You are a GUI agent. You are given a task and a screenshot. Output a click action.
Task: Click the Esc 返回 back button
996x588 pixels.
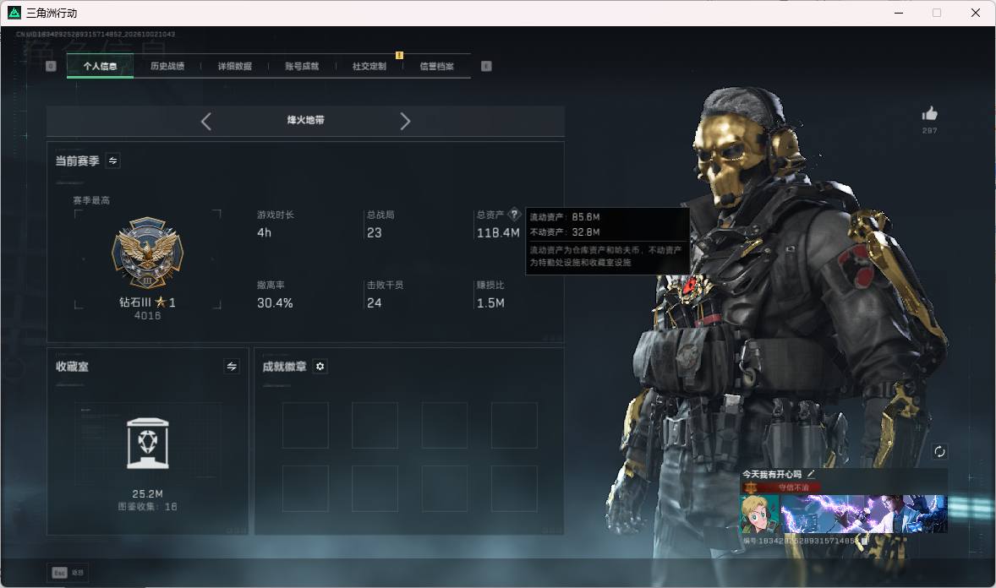(x=68, y=573)
